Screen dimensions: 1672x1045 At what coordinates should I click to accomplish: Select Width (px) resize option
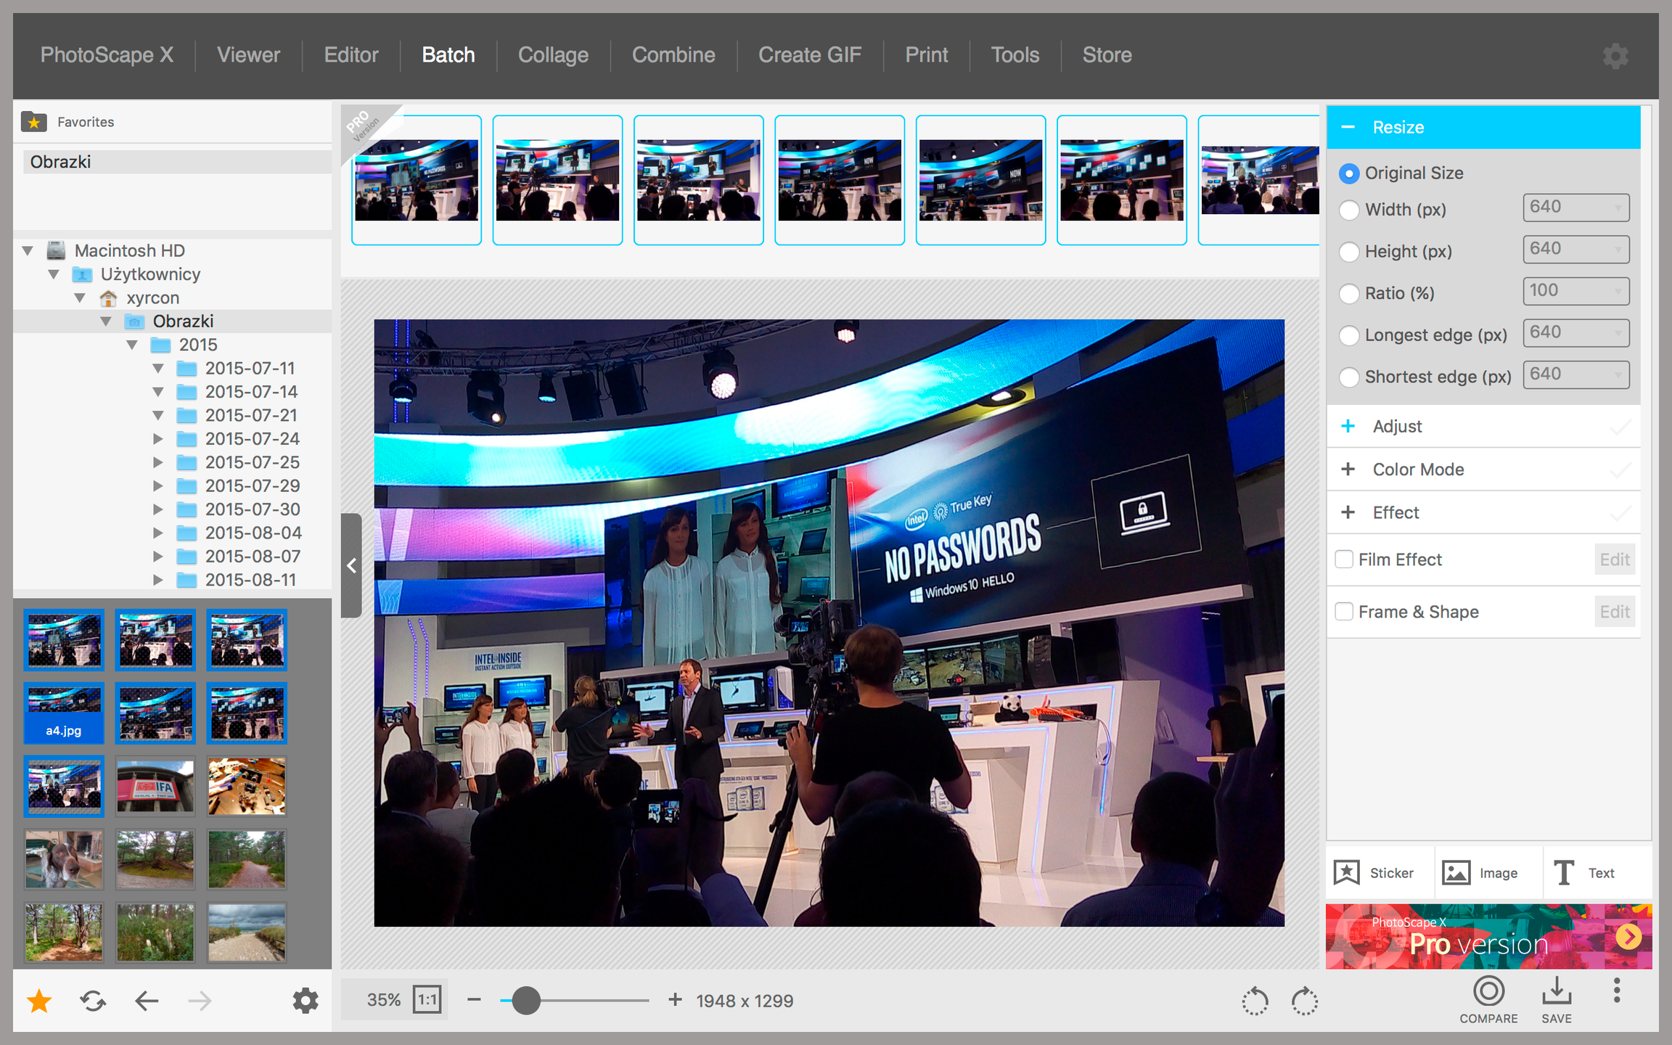click(1349, 210)
